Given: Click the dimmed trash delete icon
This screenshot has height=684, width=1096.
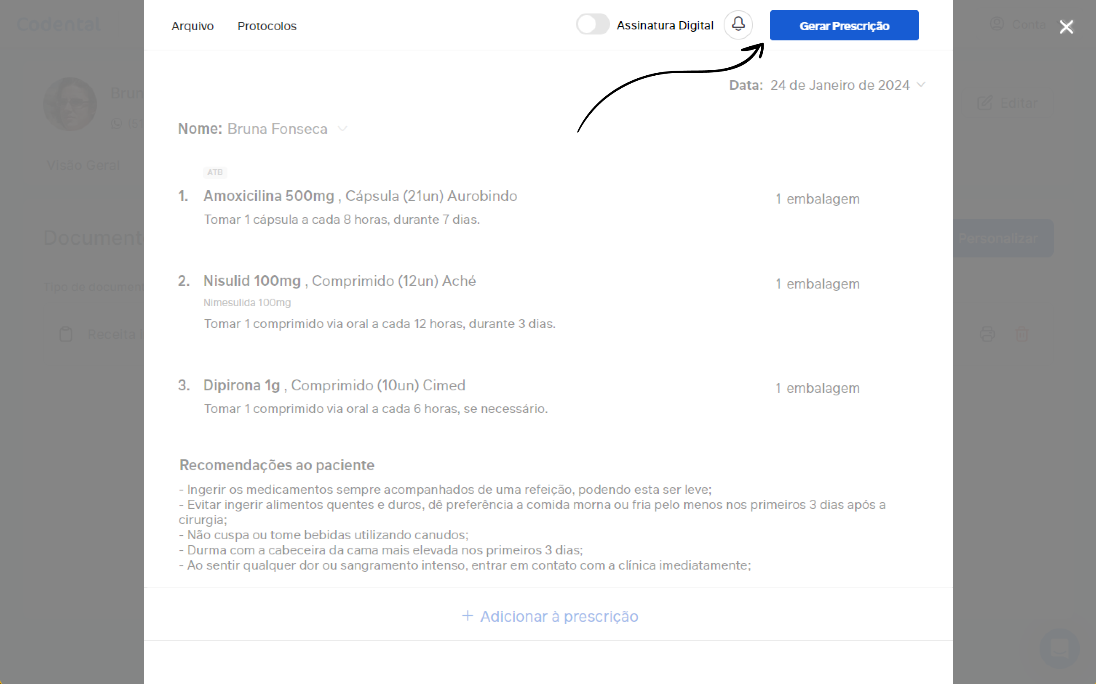Looking at the screenshot, I should pyautogui.click(x=1022, y=334).
